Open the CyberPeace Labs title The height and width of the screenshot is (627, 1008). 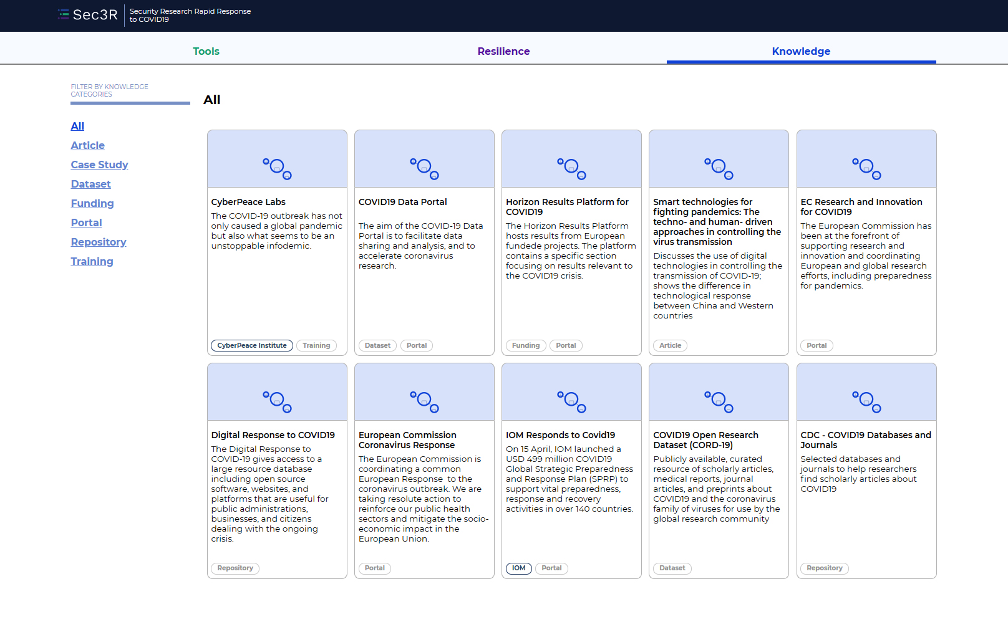click(248, 202)
